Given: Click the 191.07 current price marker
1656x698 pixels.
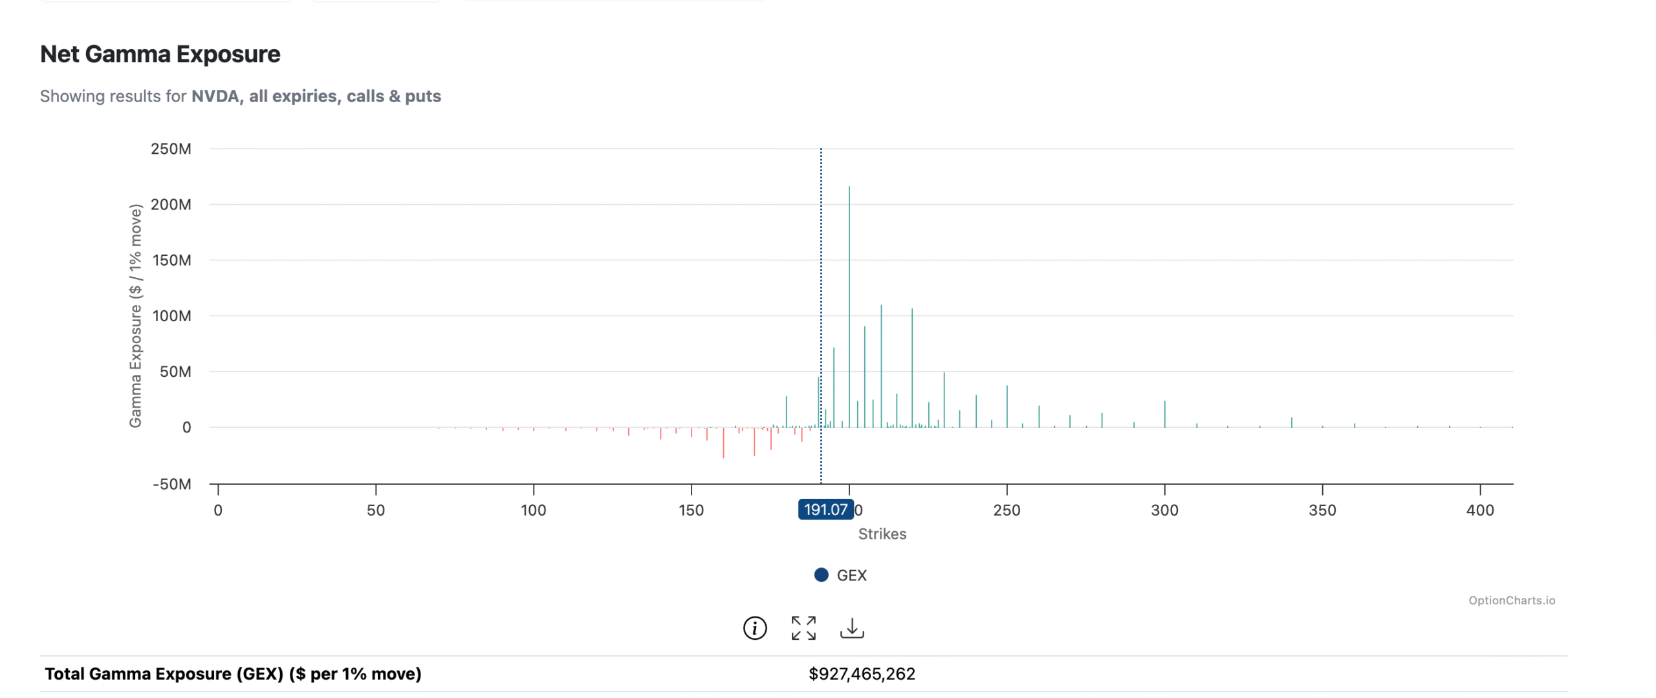Looking at the screenshot, I should pos(825,509).
